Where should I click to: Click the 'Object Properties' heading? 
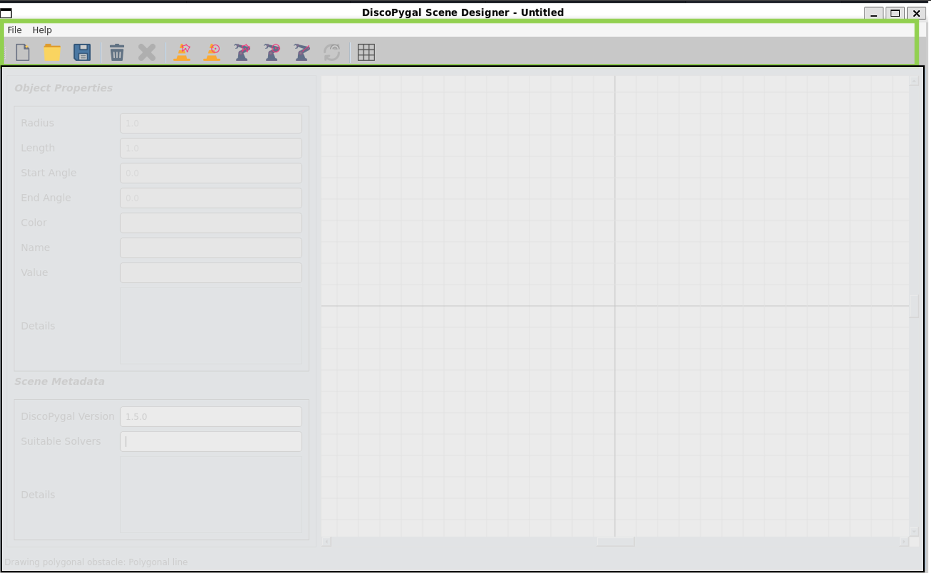[x=63, y=88]
